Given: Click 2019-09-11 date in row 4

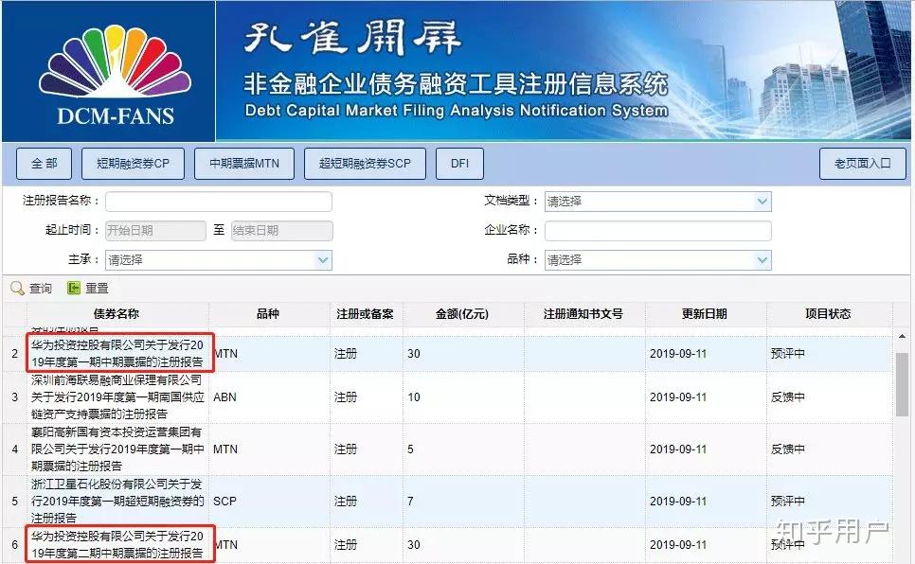Looking at the screenshot, I should (x=678, y=449).
